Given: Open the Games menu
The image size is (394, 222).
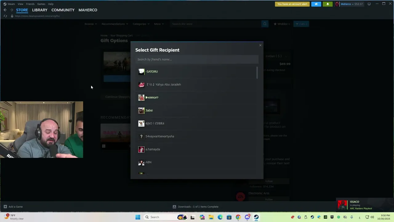Looking at the screenshot, I should click(x=41, y=4).
